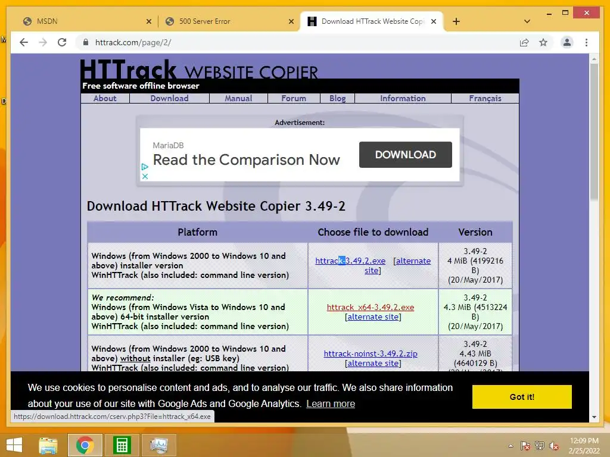Switch site language to Français
The height and width of the screenshot is (457, 610).
485,98
